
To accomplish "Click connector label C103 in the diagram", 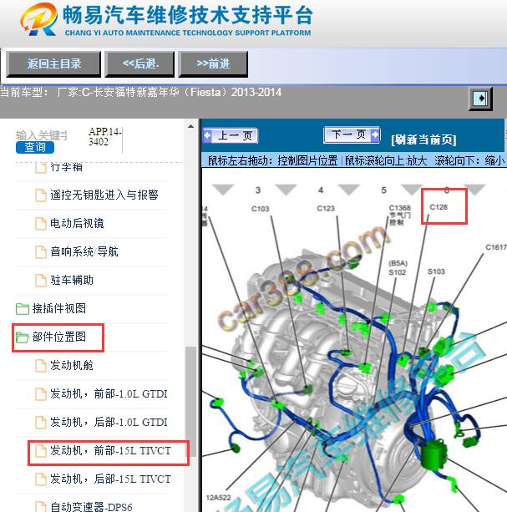I will [261, 209].
